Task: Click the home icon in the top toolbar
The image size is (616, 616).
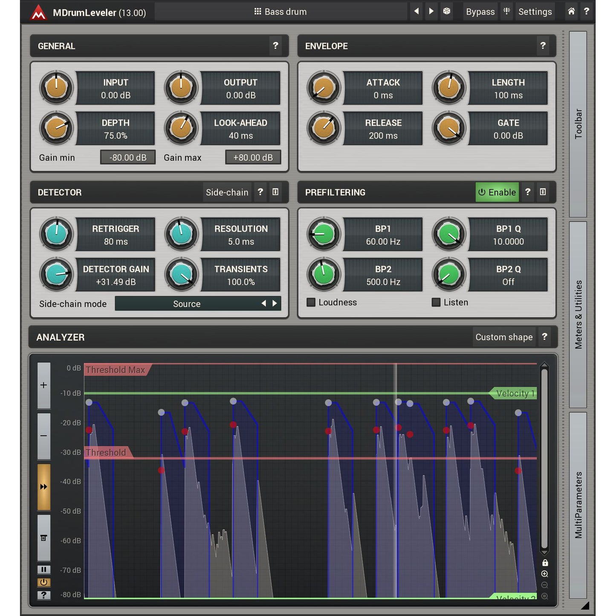Action: pyautogui.click(x=571, y=12)
